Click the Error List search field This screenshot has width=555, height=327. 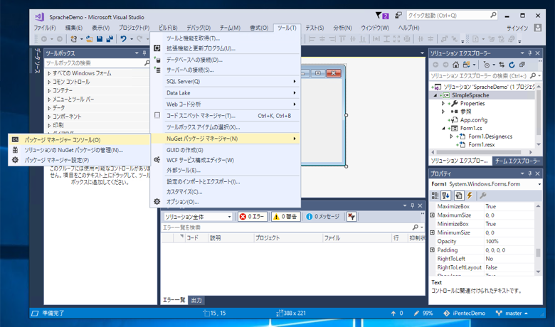pyautogui.click(x=292, y=227)
